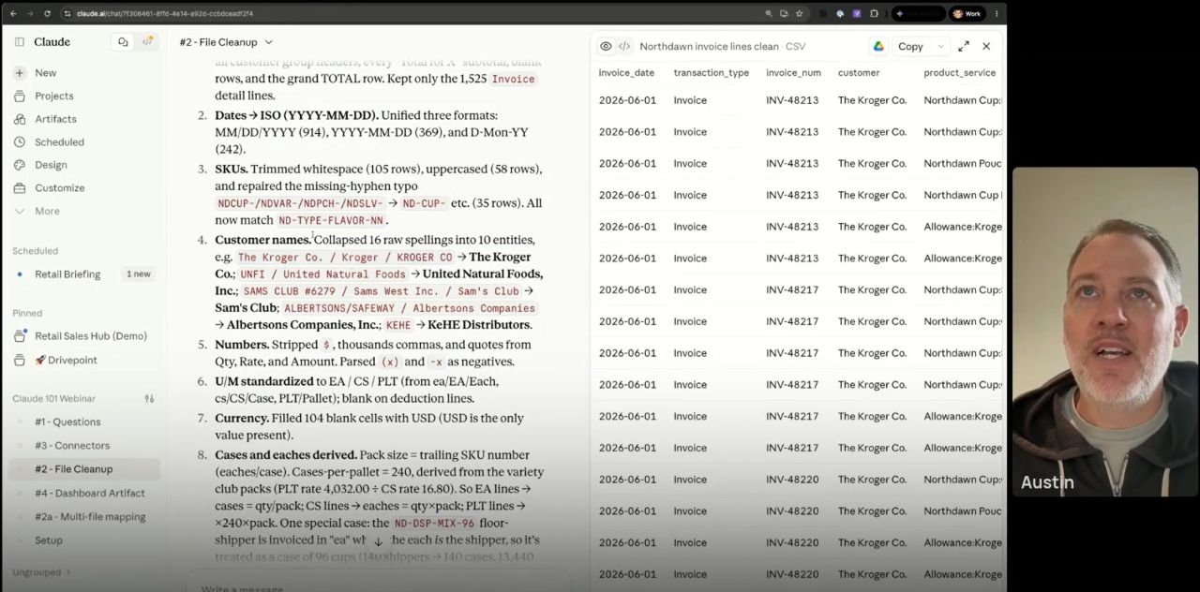1200x592 pixels.
Task: Expand the Ungrouped section chevron
Action: click(67, 572)
